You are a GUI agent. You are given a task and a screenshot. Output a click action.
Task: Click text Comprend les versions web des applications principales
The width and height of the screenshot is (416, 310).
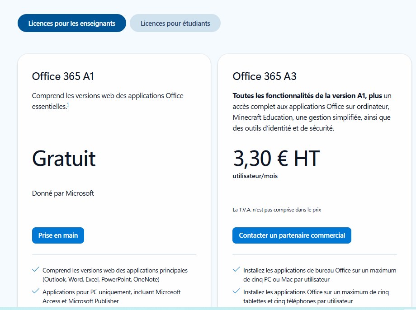pos(115,275)
